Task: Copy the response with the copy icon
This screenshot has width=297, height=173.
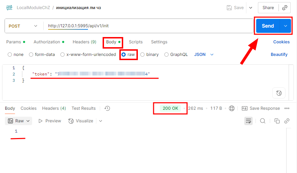Action: (x=277, y=121)
